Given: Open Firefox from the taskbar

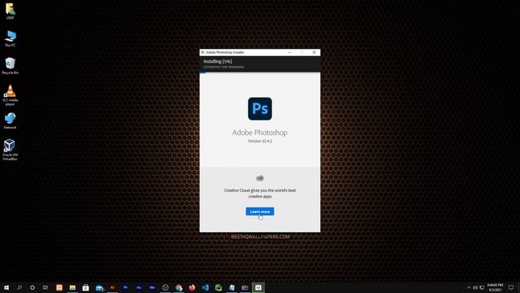Looking at the screenshot, I should pyautogui.click(x=192, y=287).
